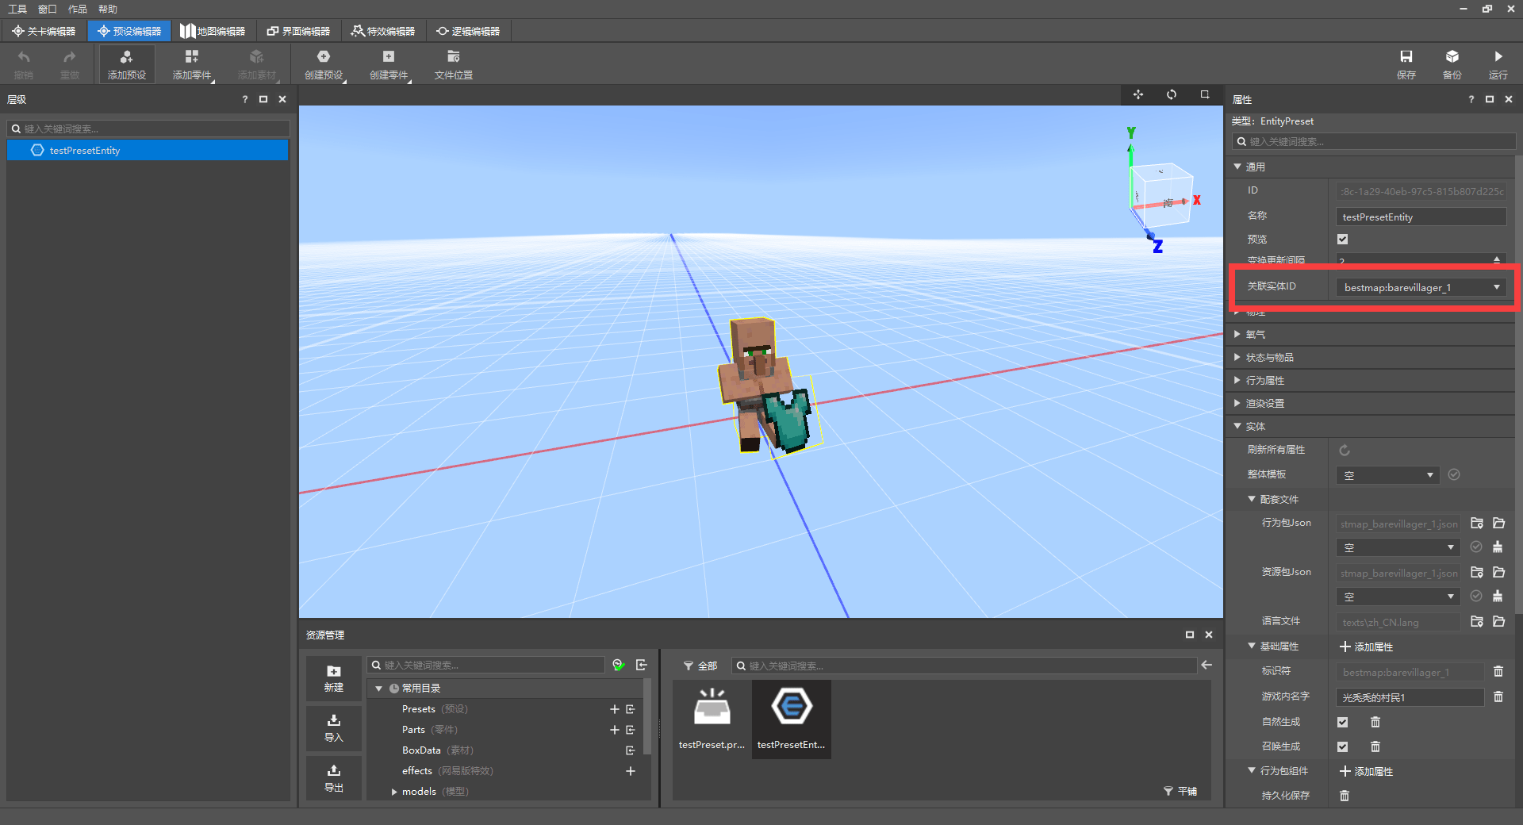Switch to 特效编辑器 effects editor tab
Viewport: 1523px width, 825px height.
(x=383, y=31)
